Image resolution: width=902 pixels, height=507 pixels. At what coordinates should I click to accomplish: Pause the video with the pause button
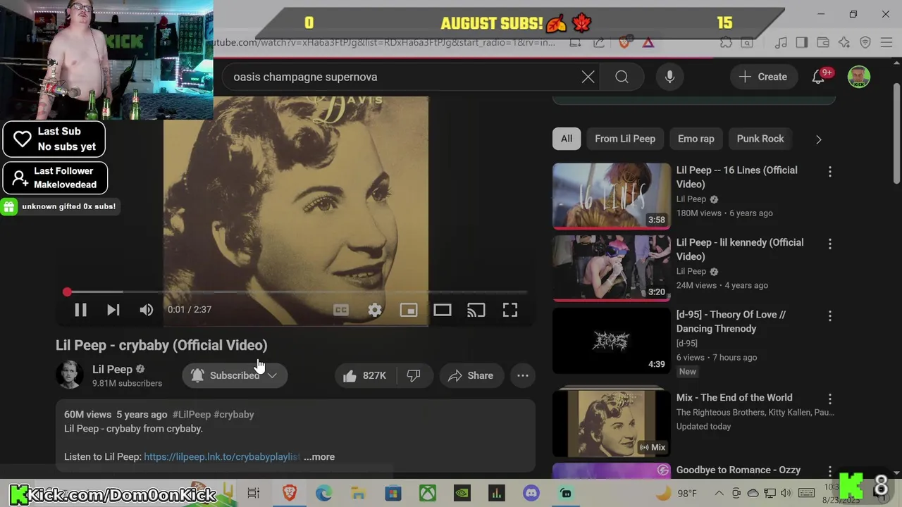(80, 310)
